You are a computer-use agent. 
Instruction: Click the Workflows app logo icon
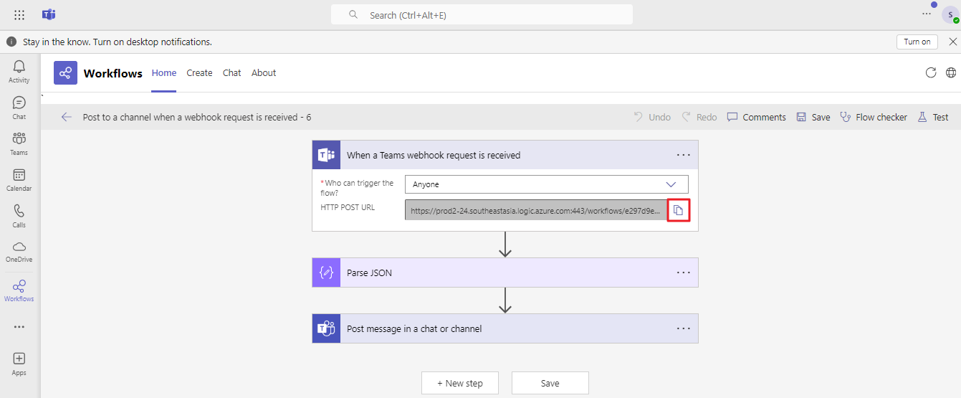point(65,72)
